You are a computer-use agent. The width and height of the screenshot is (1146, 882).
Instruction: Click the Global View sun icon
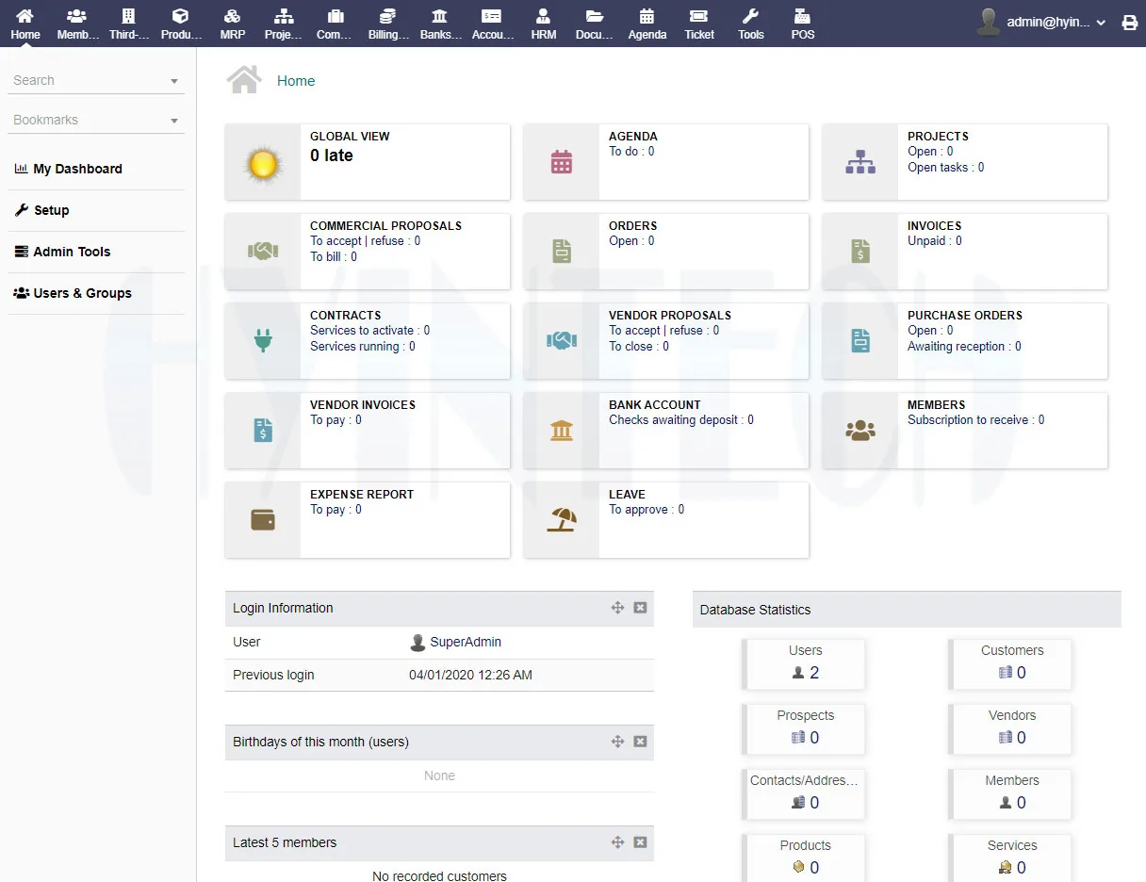[x=263, y=163]
